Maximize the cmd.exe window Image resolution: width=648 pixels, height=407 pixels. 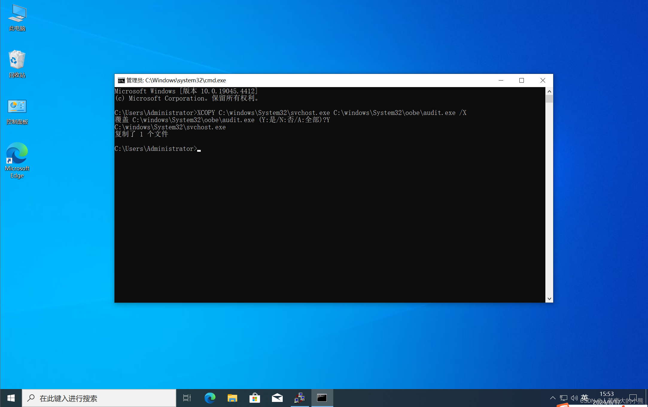coord(521,81)
